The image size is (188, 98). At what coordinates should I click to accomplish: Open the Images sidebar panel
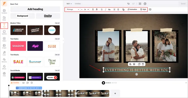(x=4, y=46)
